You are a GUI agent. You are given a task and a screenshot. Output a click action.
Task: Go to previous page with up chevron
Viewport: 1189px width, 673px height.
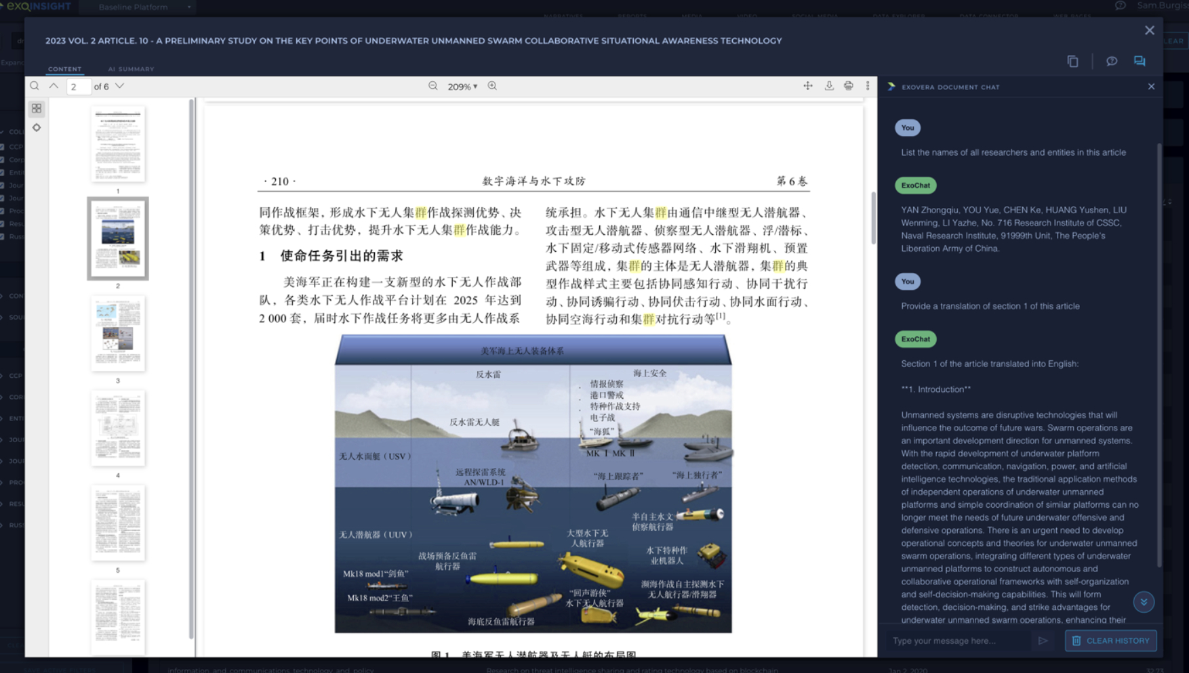(54, 86)
